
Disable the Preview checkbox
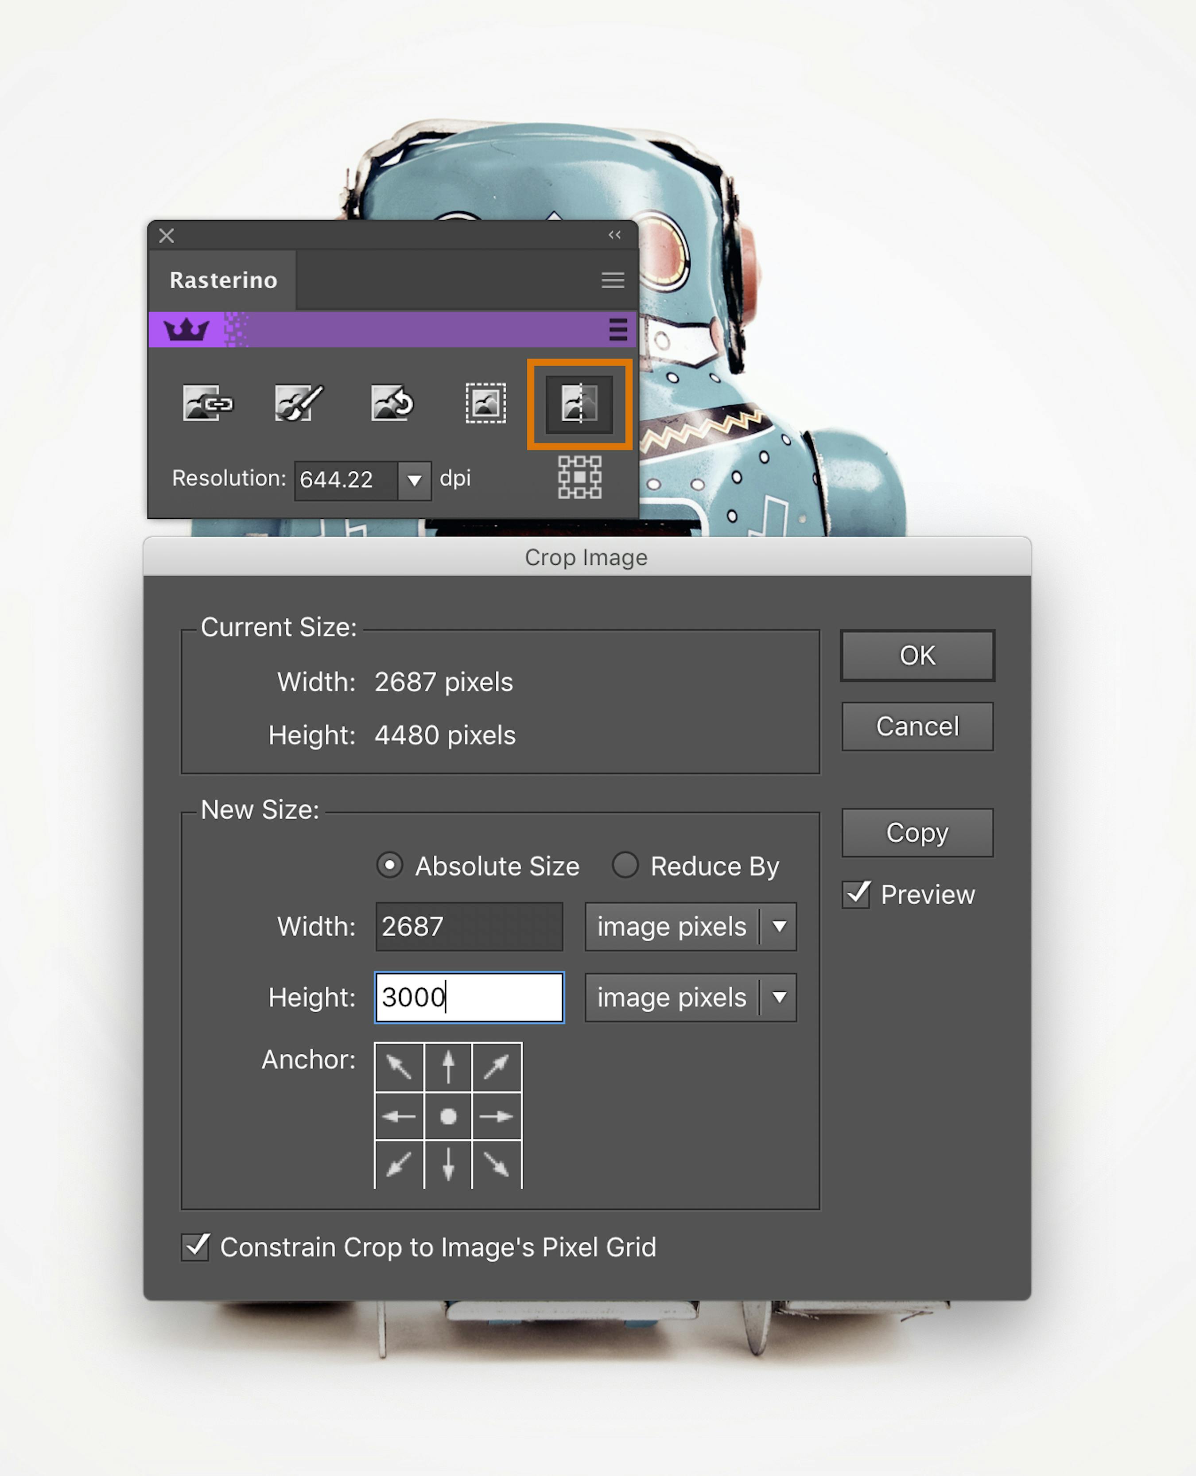click(x=856, y=894)
